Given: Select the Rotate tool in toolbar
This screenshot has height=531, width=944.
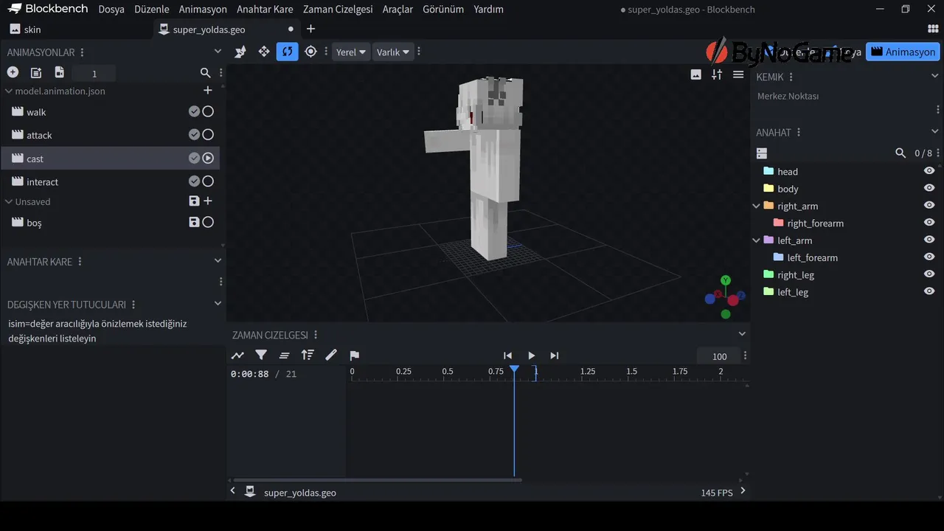Looking at the screenshot, I should point(287,52).
